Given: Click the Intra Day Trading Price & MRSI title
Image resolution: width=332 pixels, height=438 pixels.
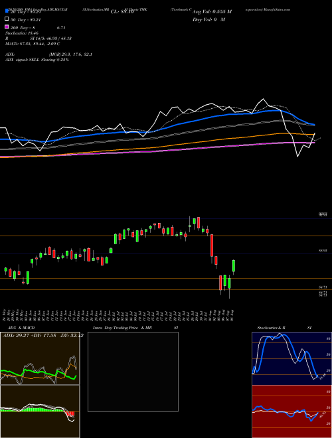Looking at the screenshot, I should (x=135, y=328).
